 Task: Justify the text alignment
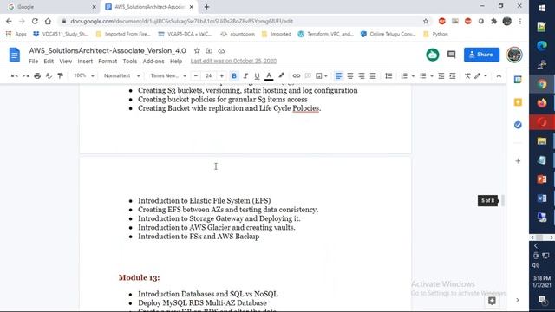point(373,75)
